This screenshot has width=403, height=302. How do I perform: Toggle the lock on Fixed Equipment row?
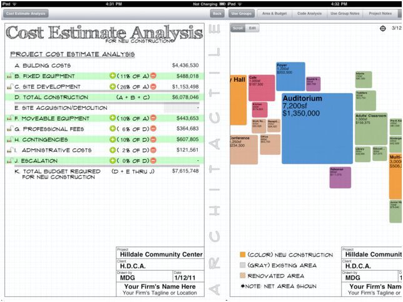pyautogui.click(x=9, y=76)
